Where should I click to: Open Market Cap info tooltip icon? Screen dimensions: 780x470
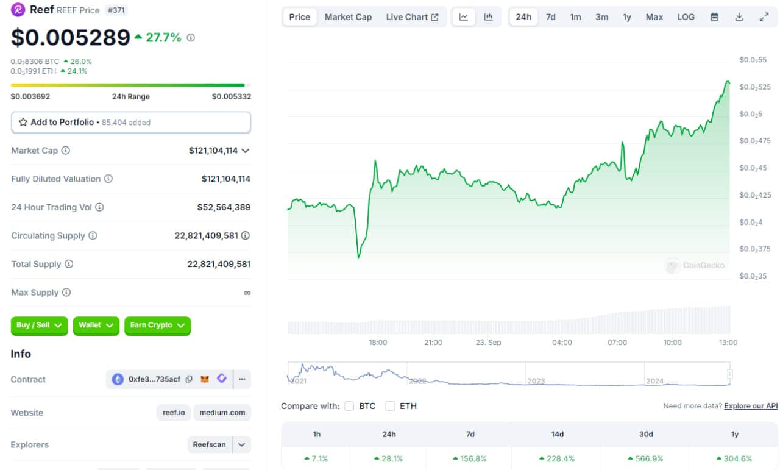coord(66,151)
